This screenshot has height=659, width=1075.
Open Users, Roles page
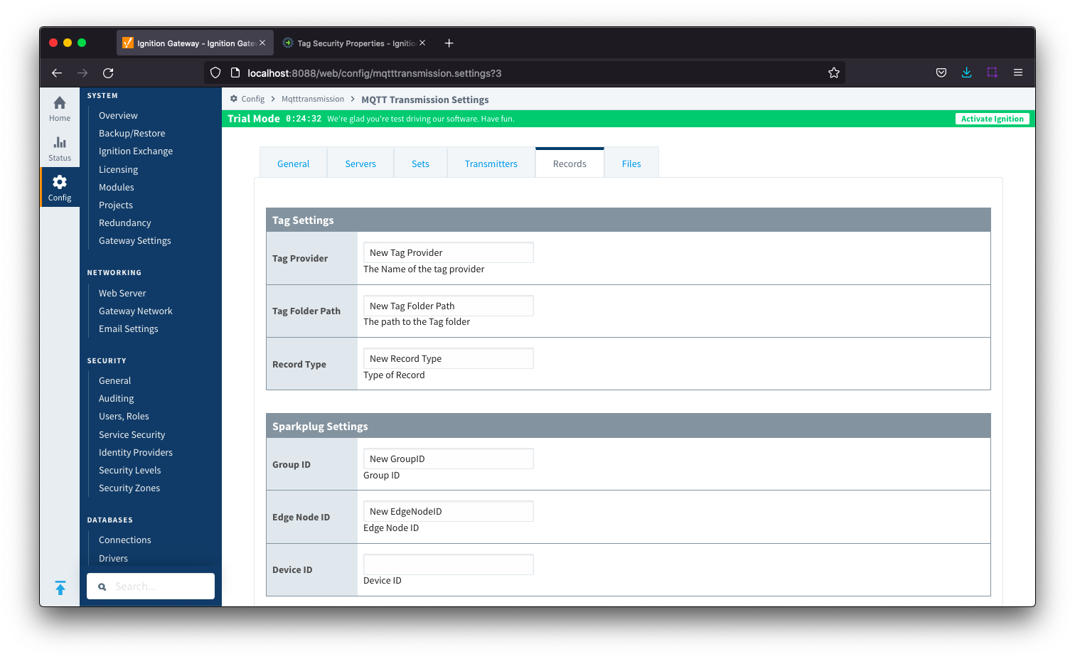[124, 417]
